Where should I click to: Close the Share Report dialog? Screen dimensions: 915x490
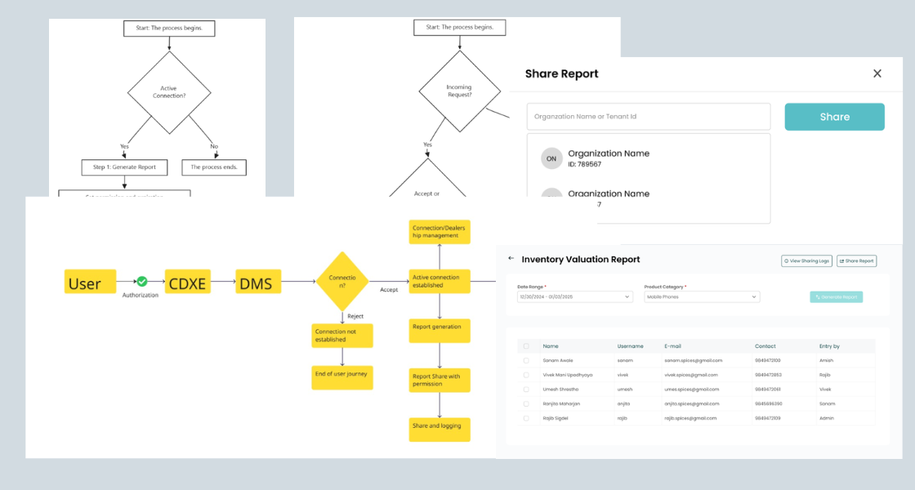pos(877,73)
